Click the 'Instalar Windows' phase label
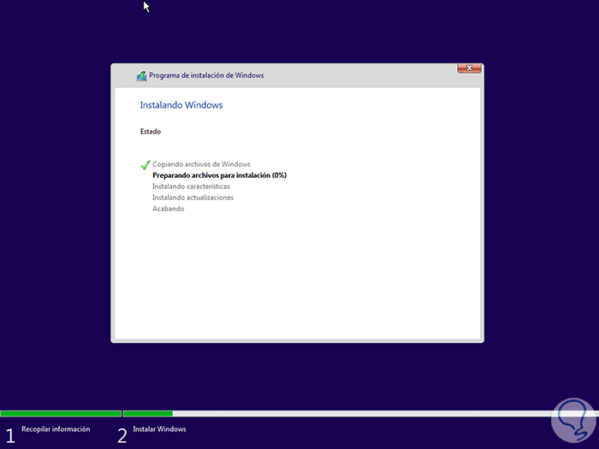The image size is (599, 449). point(159,429)
